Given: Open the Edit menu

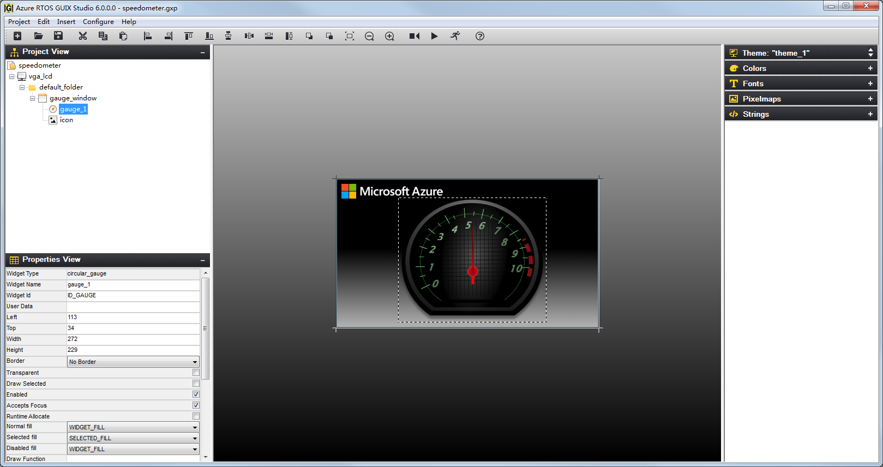Looking at the screenshot, I should coord(44,22).
